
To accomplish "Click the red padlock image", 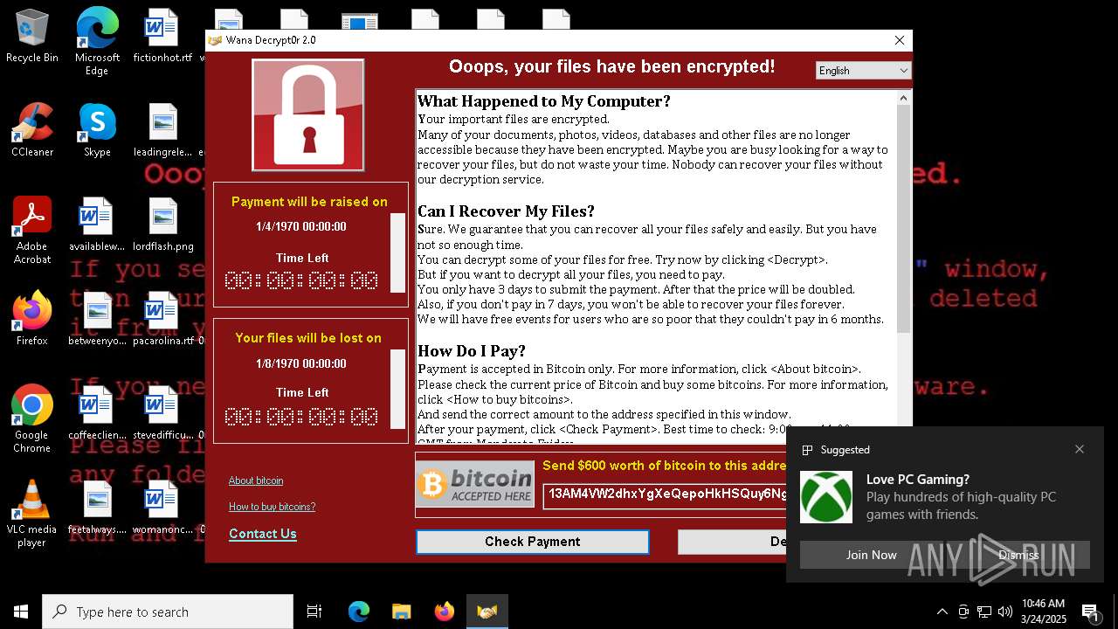I will (x=307, y=114).
